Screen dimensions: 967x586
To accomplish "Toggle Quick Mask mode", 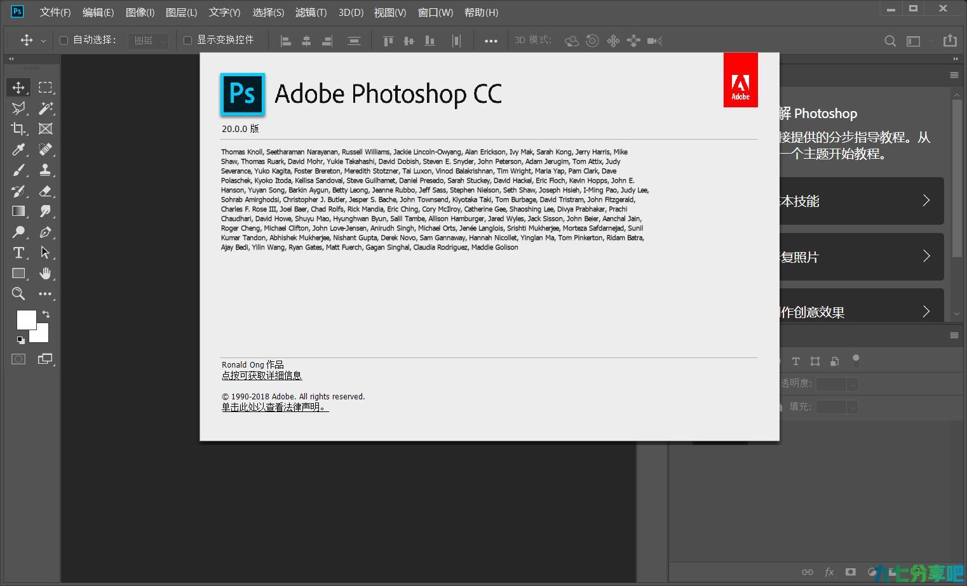I will point(18,359).
